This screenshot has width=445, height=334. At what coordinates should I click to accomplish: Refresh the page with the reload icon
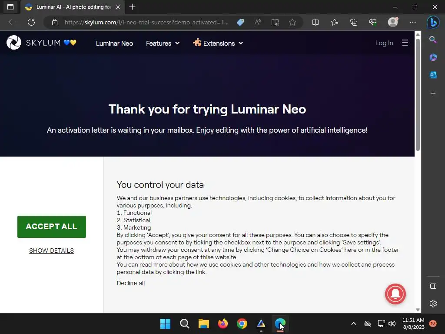tap(31, 22)
